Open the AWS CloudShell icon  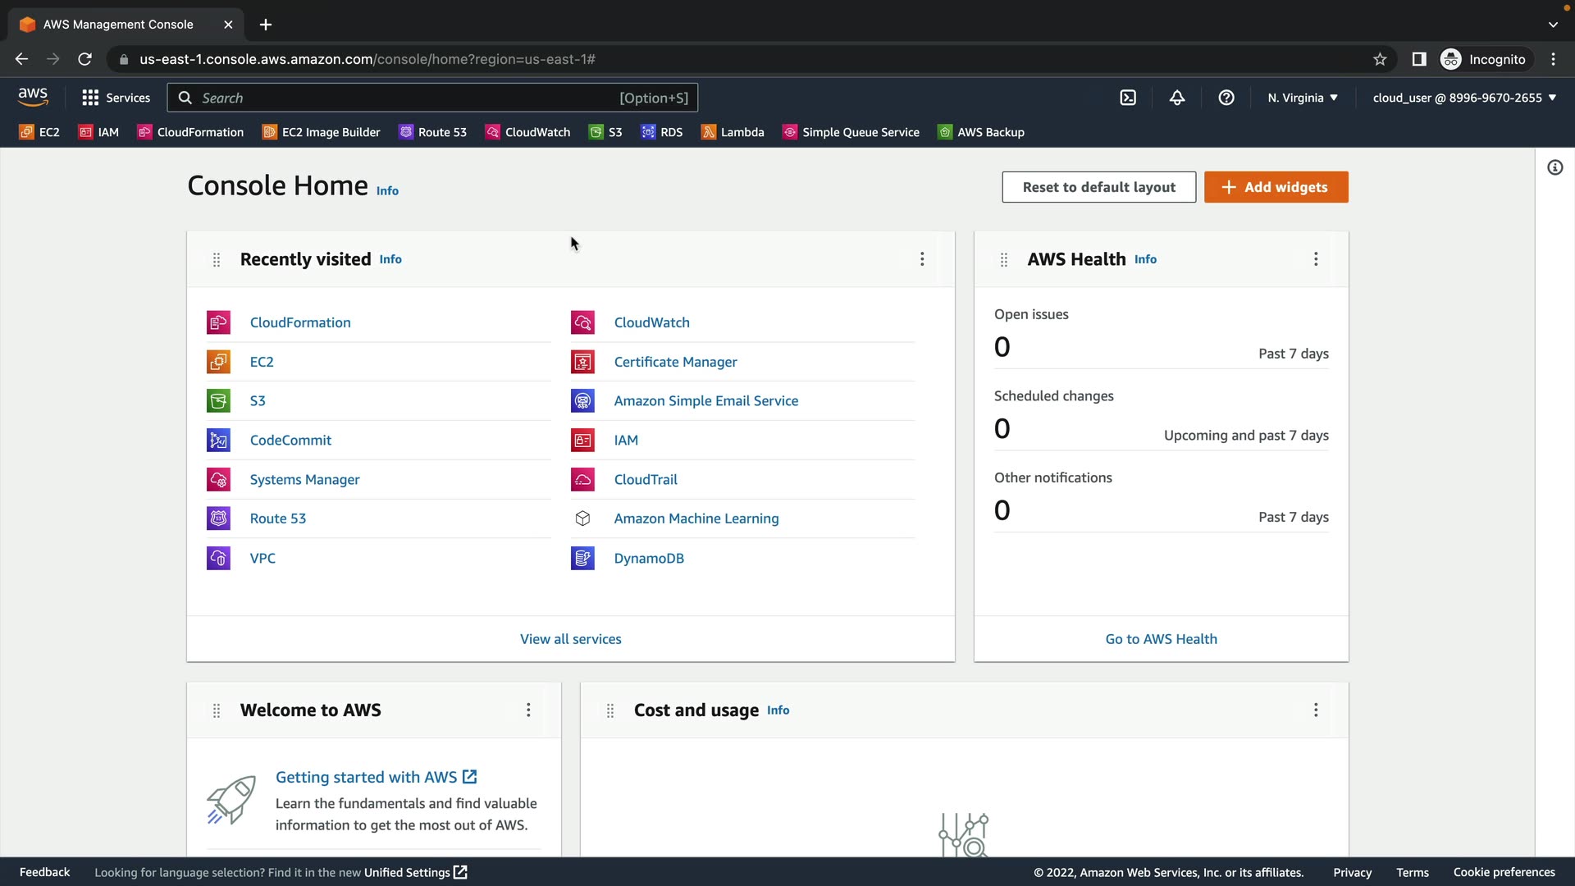tap(1128, 98)
